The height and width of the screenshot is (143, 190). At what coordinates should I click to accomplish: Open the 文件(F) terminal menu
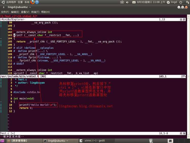point(5,12)
